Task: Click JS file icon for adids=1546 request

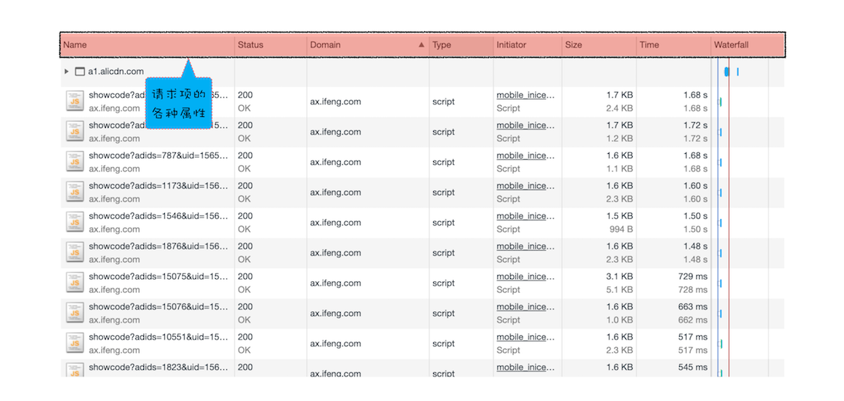Action: (74, 223)
